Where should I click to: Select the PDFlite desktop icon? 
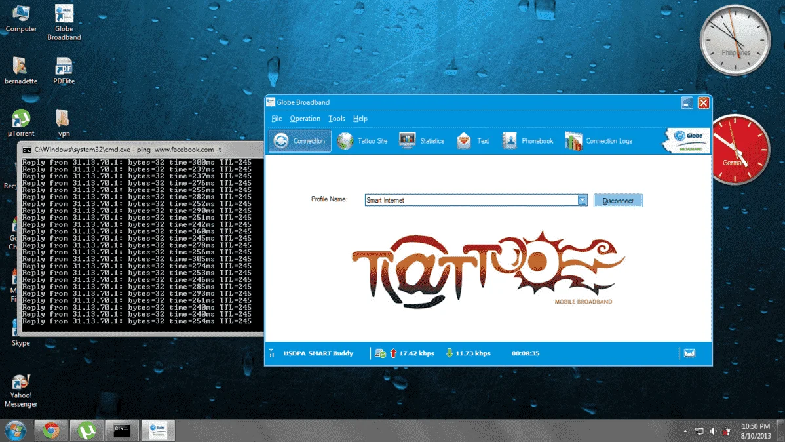coord(64,70)
